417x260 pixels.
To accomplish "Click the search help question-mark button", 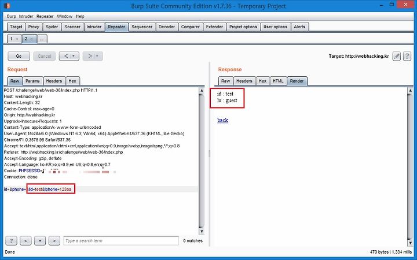I will tap(11, 240).
